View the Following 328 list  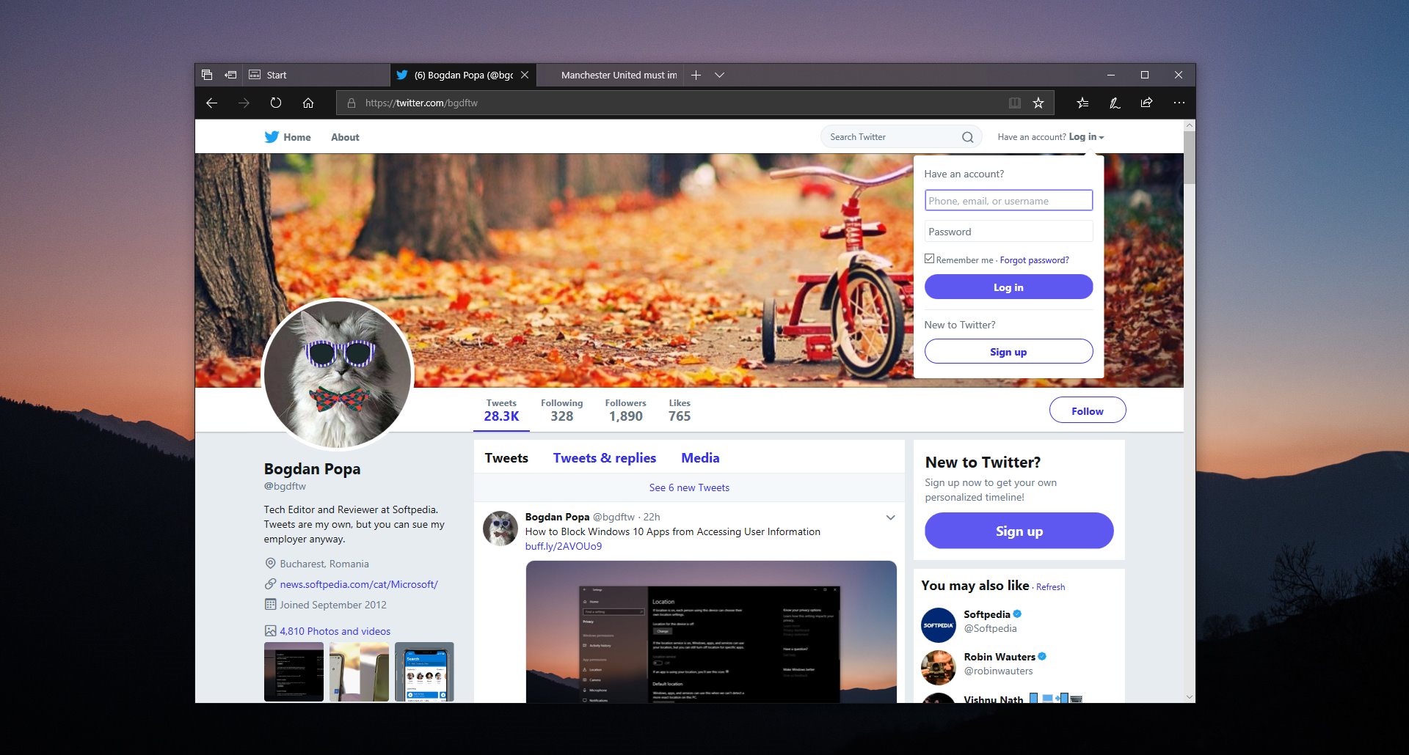(x=562, y=410)
